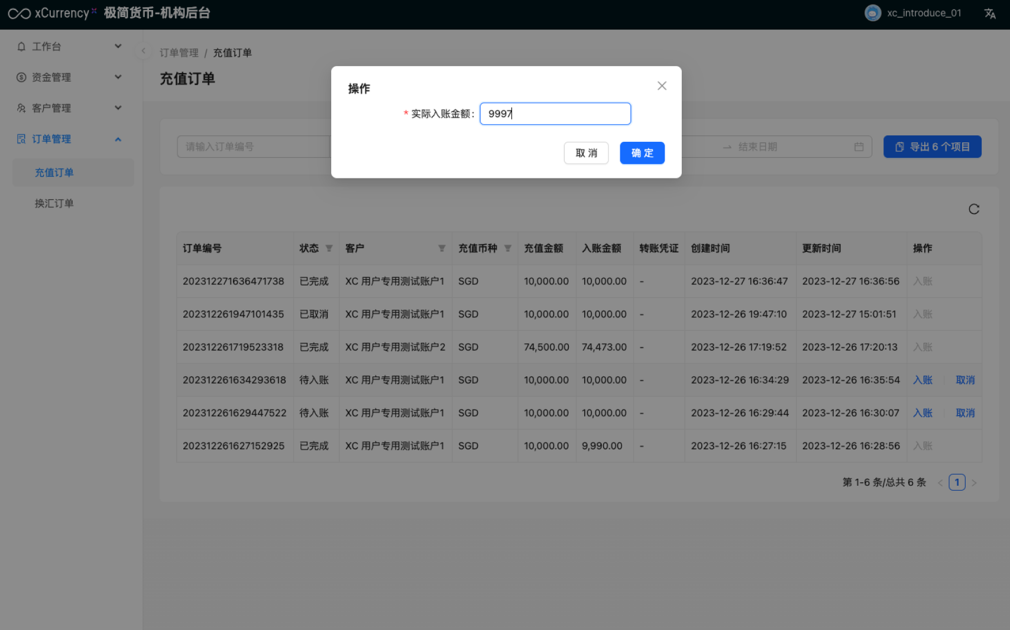The width and height of the screenshot is (1010, 630).
Task: Open the 换汇订单 menu item
Action: click(x=54, y=203)
